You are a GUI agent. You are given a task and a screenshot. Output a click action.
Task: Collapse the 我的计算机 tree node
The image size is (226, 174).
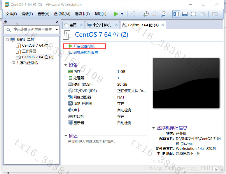tap(7, 40)
